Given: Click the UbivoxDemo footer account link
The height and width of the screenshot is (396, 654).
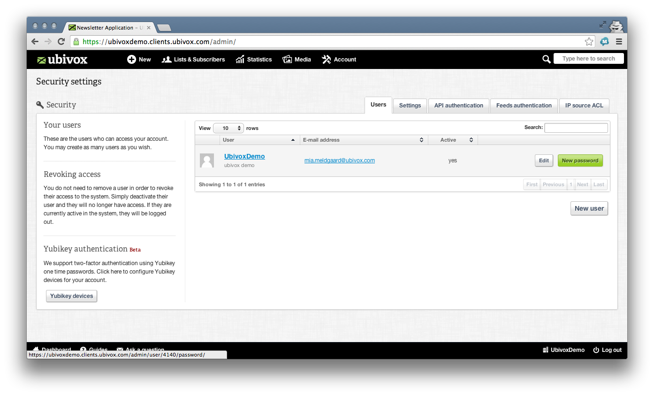Looking at the screenshot, I should [563, 350].
